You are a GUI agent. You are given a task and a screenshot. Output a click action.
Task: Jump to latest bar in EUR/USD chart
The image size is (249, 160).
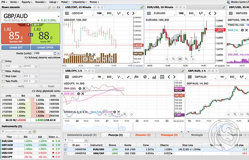[x=180, y=59]
